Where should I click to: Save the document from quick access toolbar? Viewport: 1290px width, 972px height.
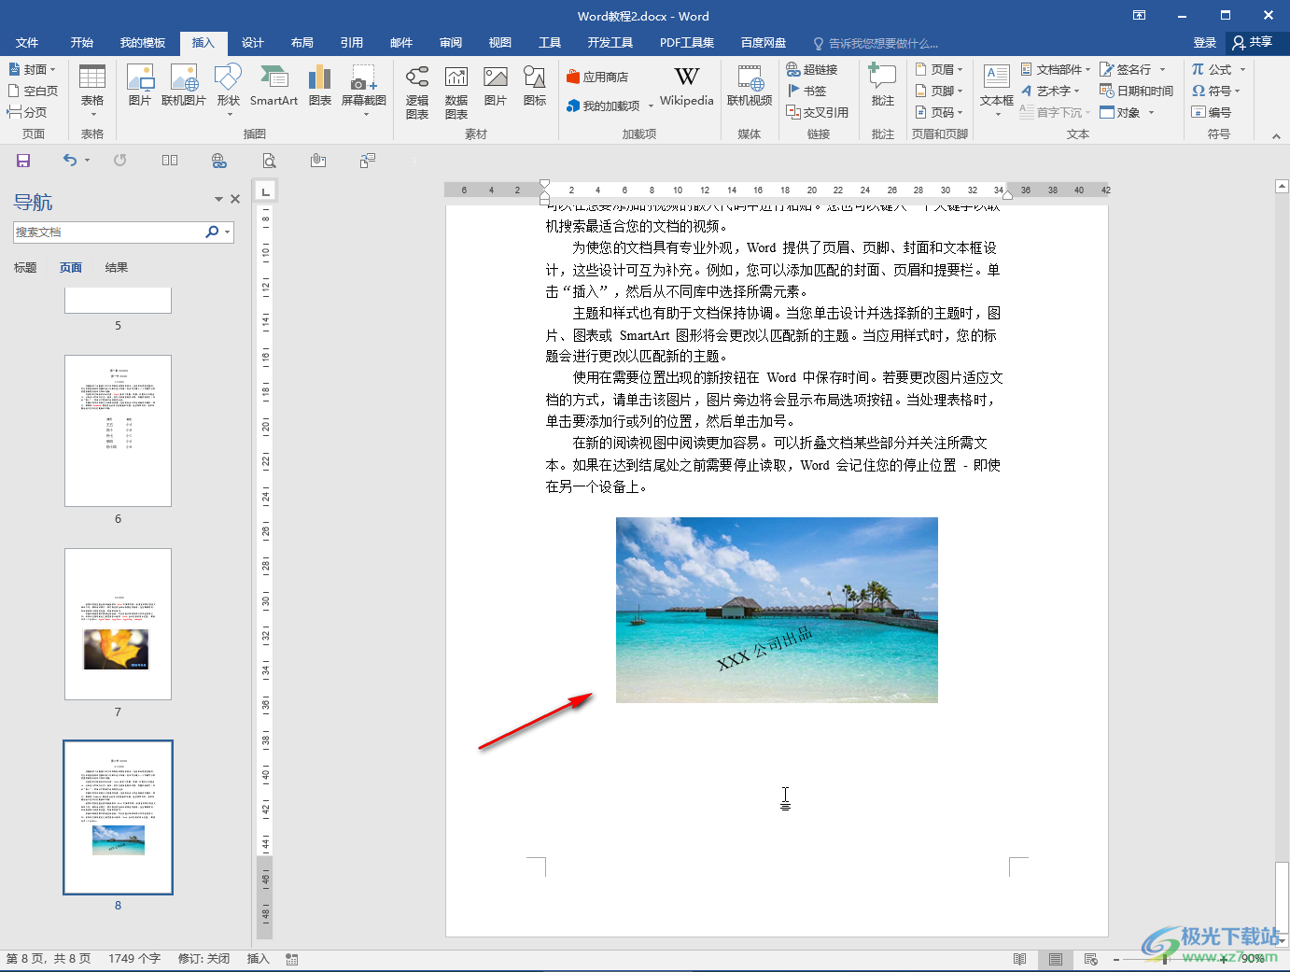(x=23, y=161)
